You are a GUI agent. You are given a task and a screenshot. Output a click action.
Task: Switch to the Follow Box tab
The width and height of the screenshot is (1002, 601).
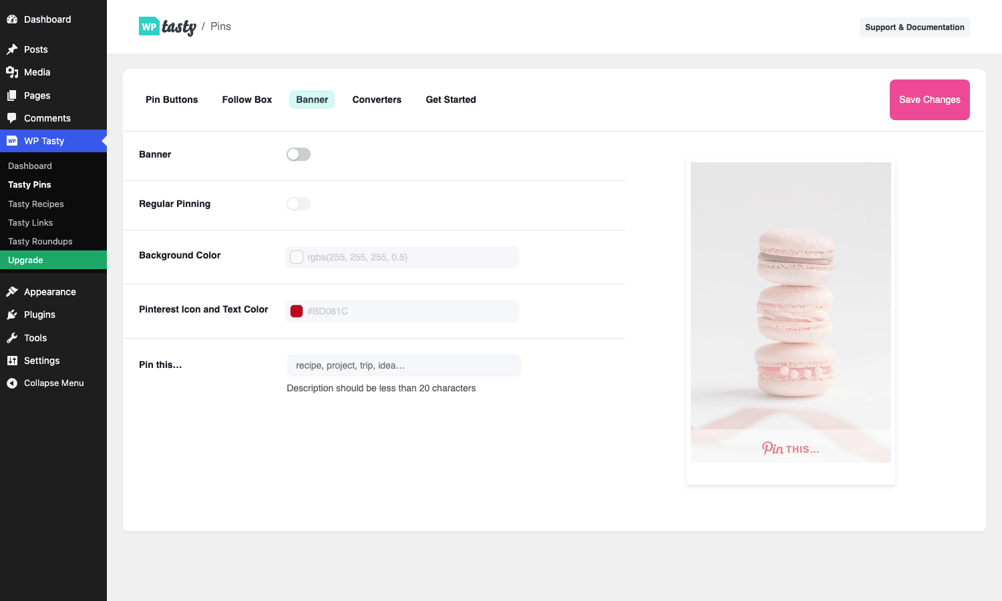(247, 99)
